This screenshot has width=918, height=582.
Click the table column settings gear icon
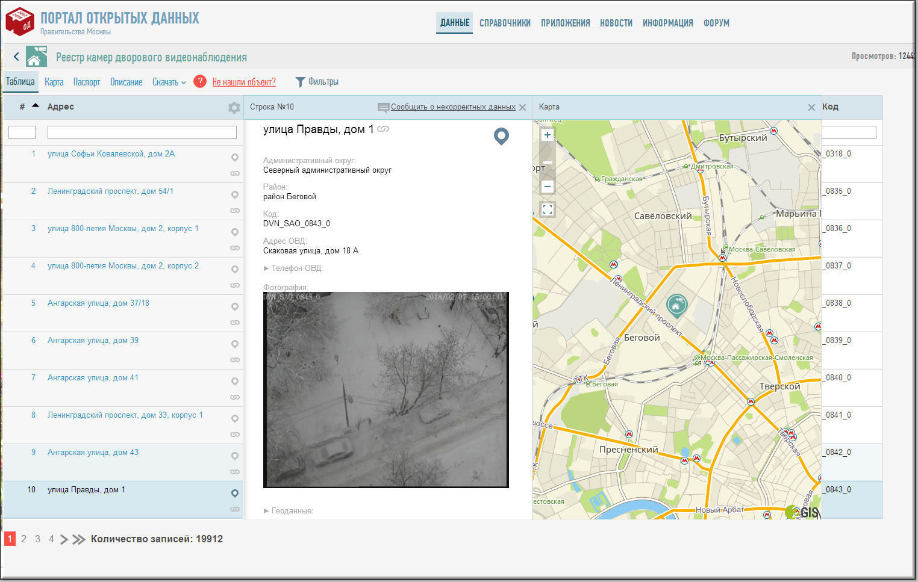[x=234, y=108]
